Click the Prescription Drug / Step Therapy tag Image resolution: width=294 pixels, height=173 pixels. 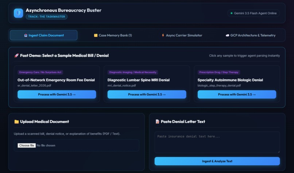[x=219, y=72]
